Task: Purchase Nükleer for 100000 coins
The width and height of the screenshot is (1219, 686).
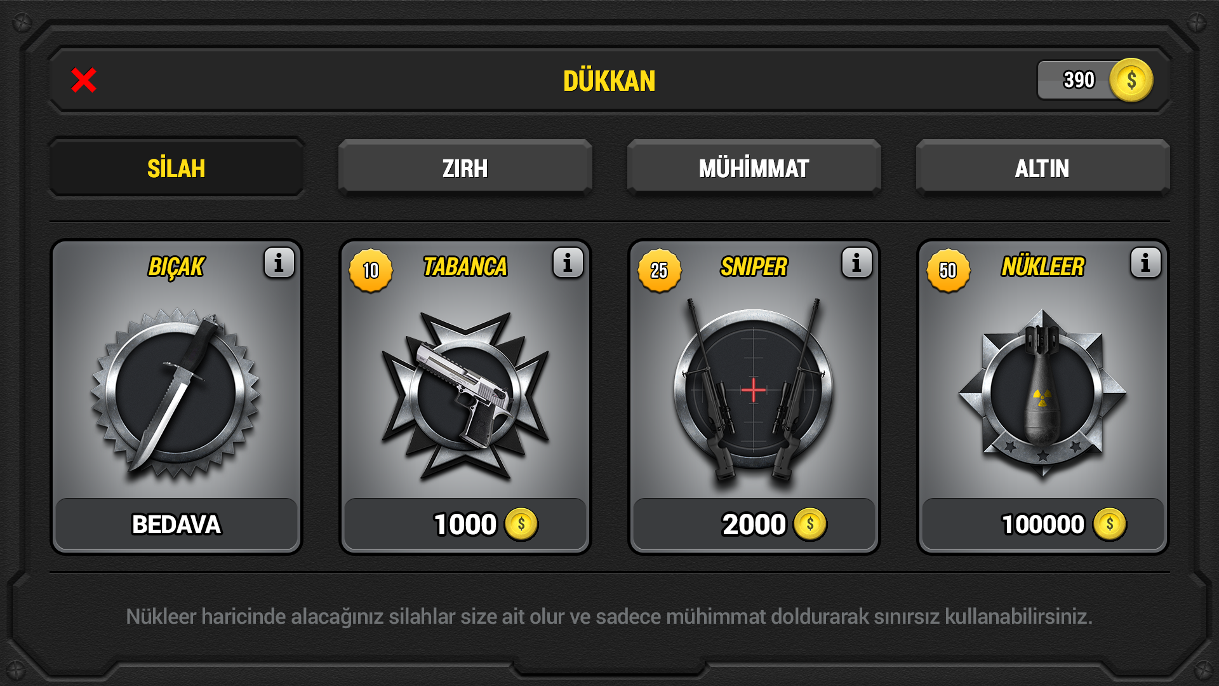Action: [x=1043, y=525]
